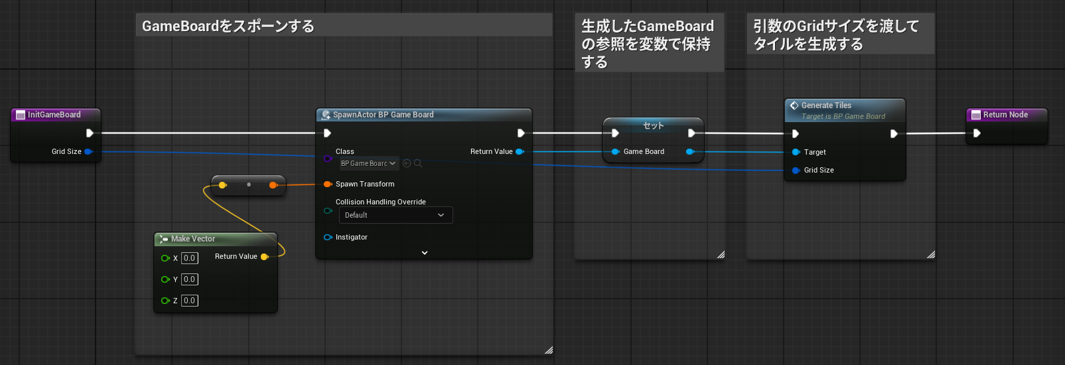Viewport: 1065px width, 365px height.
Task: Click the SpawnActor node header icon
Action: pyautogui.click(x=326, y=115)
